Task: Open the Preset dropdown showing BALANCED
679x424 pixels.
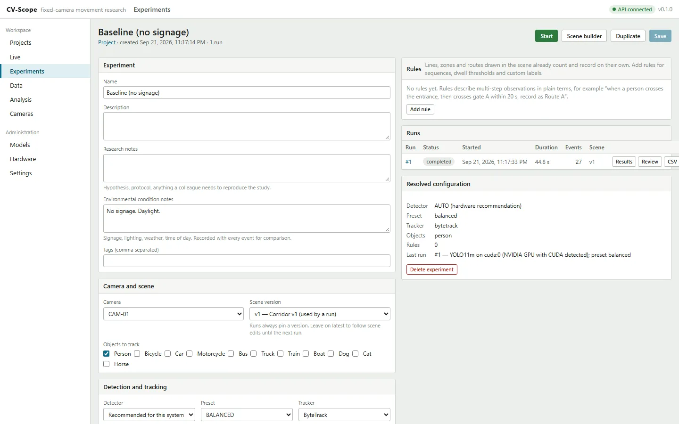Action: (x=247, y=415)
